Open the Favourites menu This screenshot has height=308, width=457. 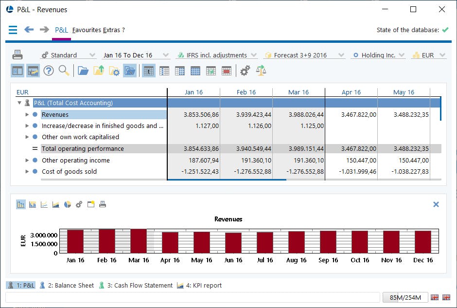[x=87, y=30]
